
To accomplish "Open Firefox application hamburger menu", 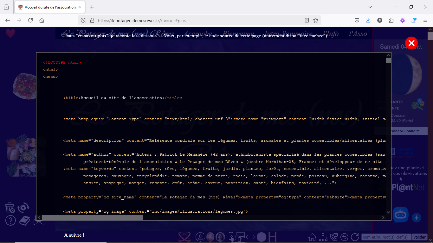I will [x=425, y=20].
